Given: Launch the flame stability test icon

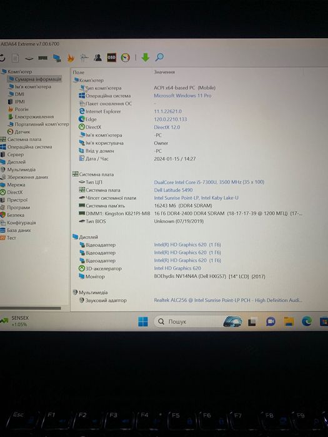Looking at the screenshot, I should coord(71,57).
